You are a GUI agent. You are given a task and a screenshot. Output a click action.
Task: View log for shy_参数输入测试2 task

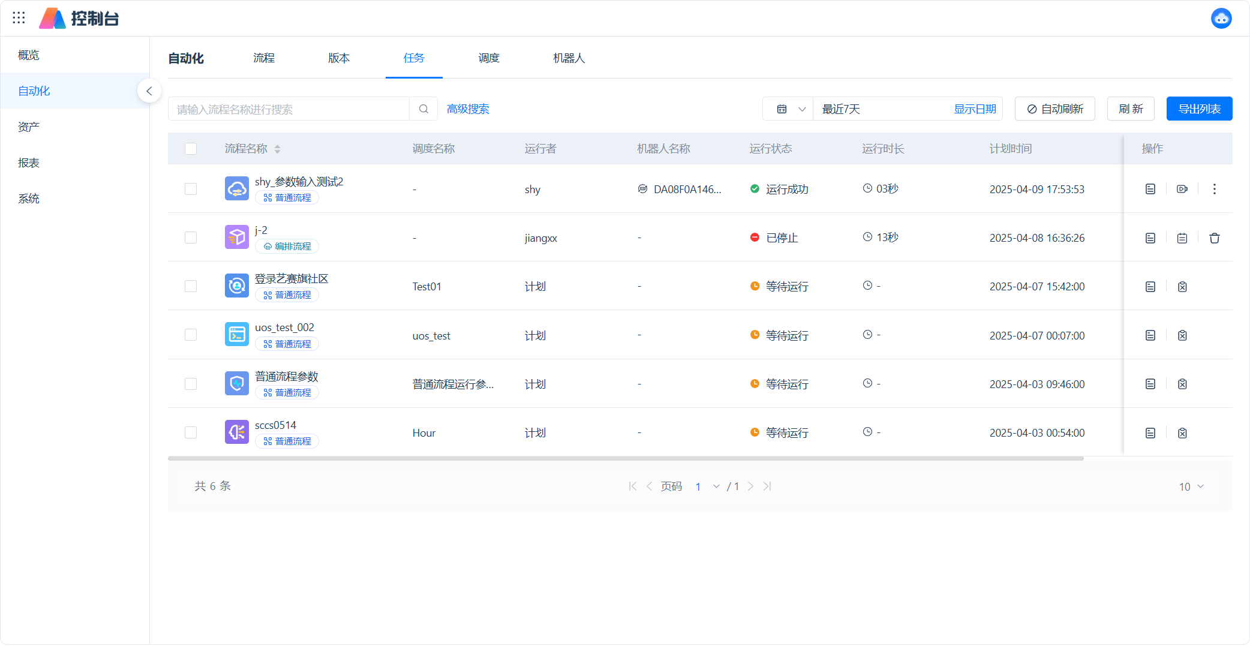[x=1150, y=190]
